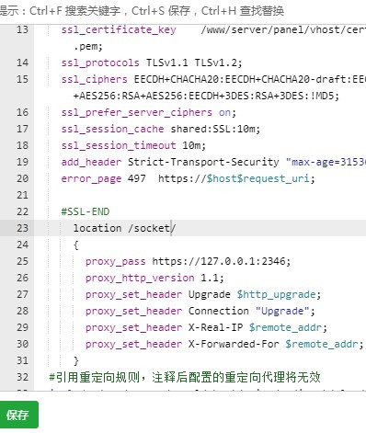Click line number 32 in gutter
The width and height of the screenshot is (366, 433).
pyautogui.click(x=22, y=377)
